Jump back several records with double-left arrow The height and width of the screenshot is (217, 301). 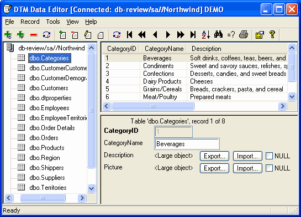click(x=142, y=35)
